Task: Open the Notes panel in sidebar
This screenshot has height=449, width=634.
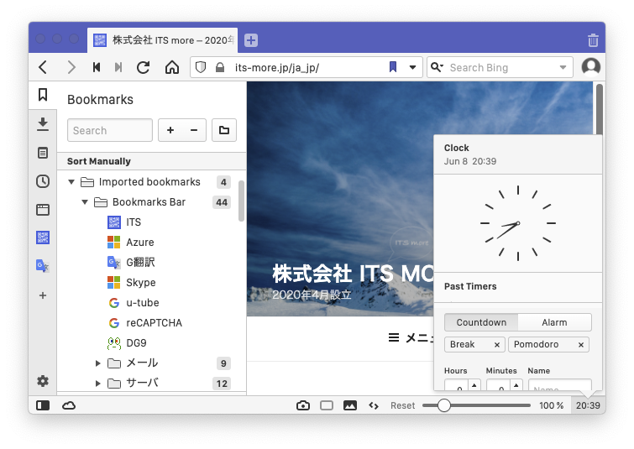Action: (43, 153)
